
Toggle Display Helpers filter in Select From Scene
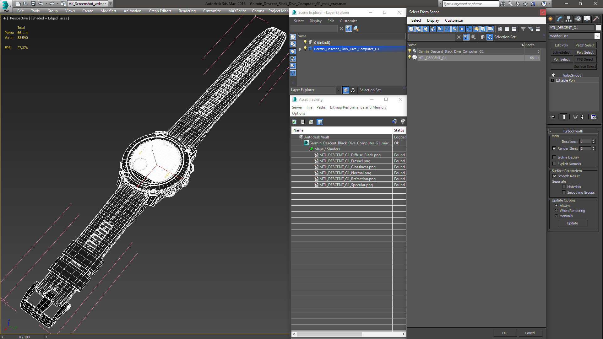[440, 29]
